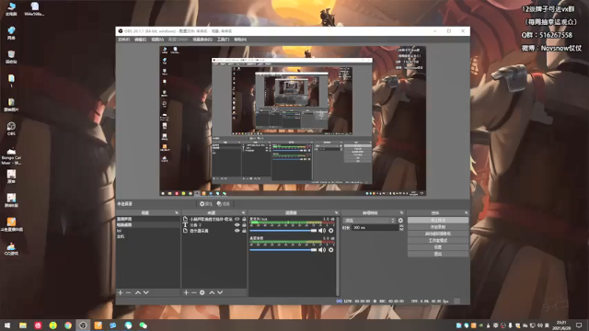Move the selected source down
The width and height of the screenshot is (589, 331).
tap(220, 292)
